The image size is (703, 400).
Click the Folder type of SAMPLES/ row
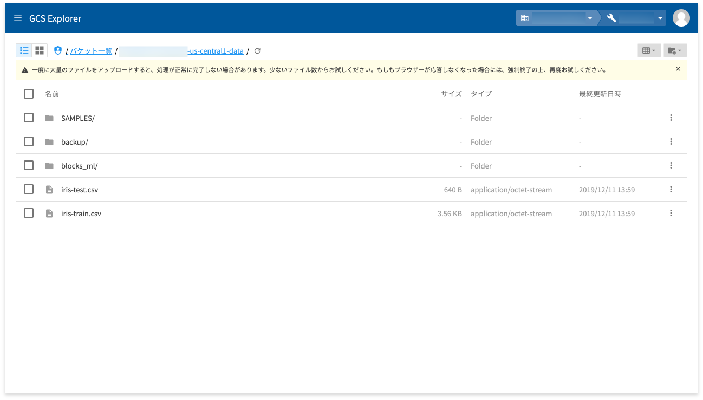click(x=481, y=118)
